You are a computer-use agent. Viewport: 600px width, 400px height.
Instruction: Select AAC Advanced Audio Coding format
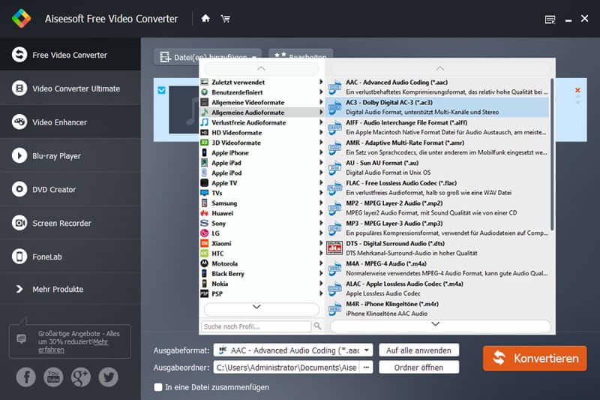pos(438,87)
